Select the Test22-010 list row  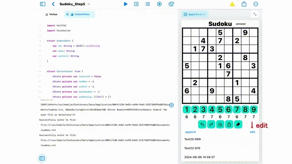(220, 148)
